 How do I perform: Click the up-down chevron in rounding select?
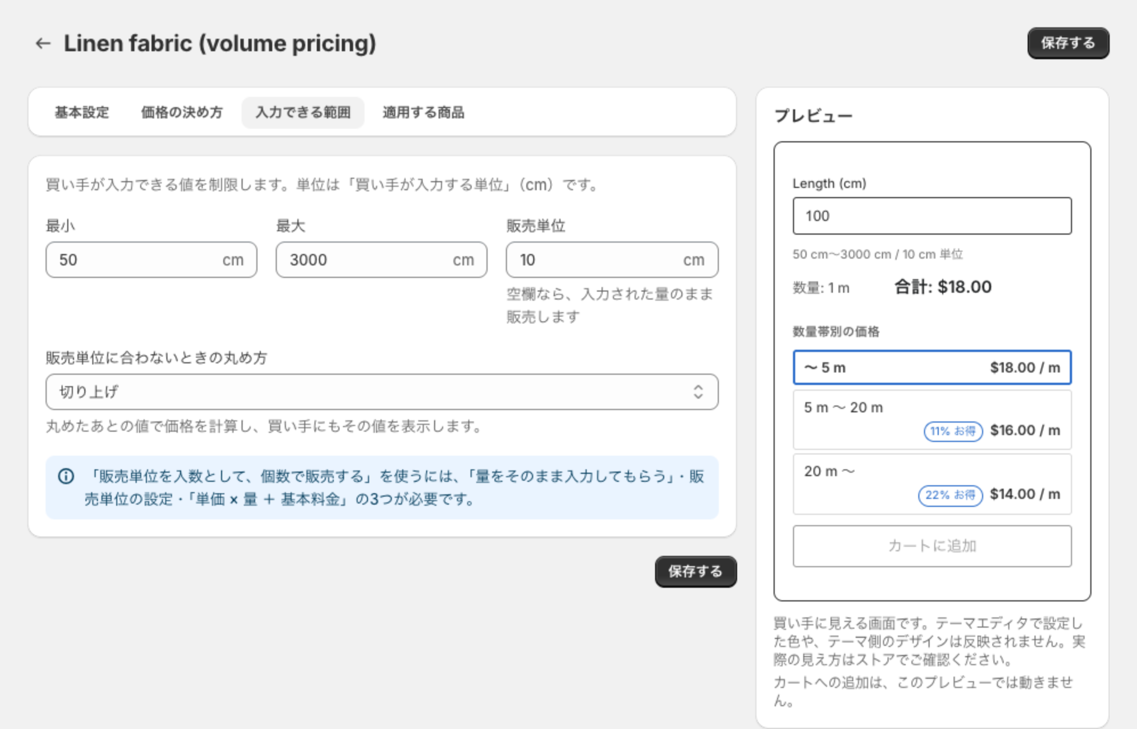point(698,392)
